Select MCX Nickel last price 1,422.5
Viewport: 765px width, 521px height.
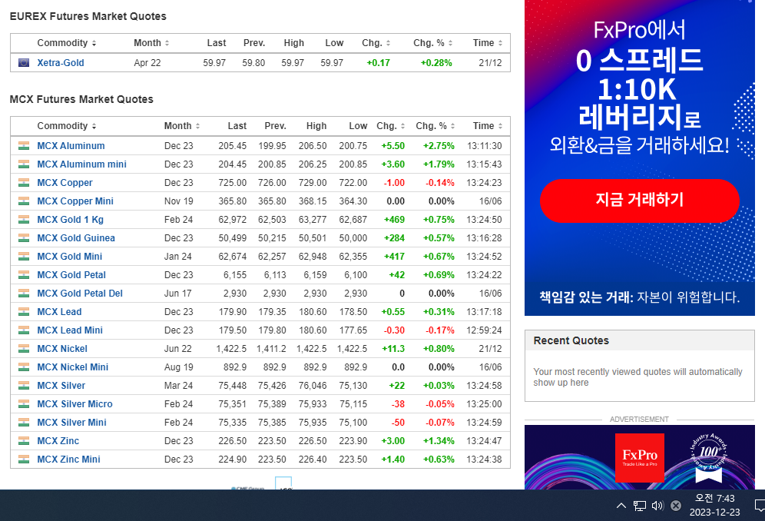(231, 349)
